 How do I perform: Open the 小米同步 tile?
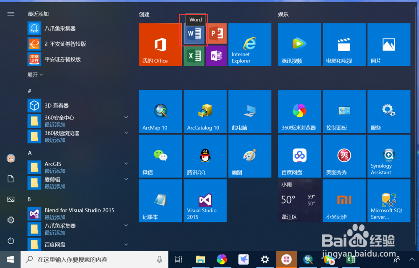pos(344,201)
